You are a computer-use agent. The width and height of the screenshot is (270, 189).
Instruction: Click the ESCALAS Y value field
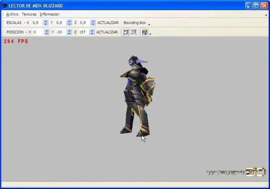coord(61,23)
